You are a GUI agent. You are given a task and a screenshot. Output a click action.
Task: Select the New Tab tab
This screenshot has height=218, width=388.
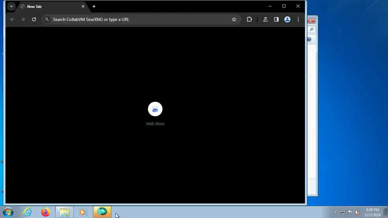pyautogui.click(x=52, y=6)
